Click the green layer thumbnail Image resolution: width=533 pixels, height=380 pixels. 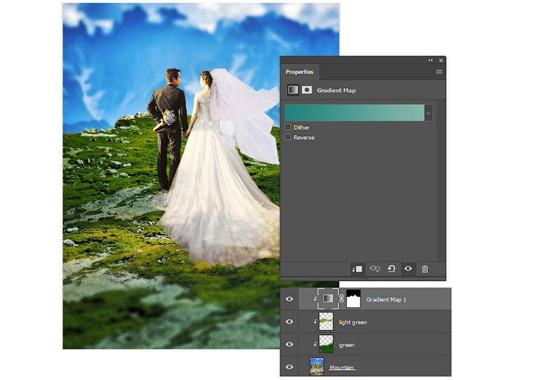tap(326, 344)
